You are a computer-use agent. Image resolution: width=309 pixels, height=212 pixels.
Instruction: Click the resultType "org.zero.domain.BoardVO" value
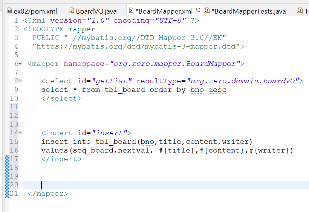pyautogui.click(x=243, y=81)
